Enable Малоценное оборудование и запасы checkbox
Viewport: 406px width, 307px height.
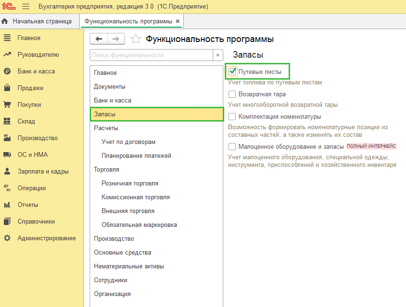tap(232, 147)
